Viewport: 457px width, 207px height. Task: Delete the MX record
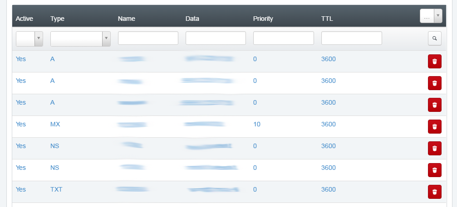tap(435, 126)
